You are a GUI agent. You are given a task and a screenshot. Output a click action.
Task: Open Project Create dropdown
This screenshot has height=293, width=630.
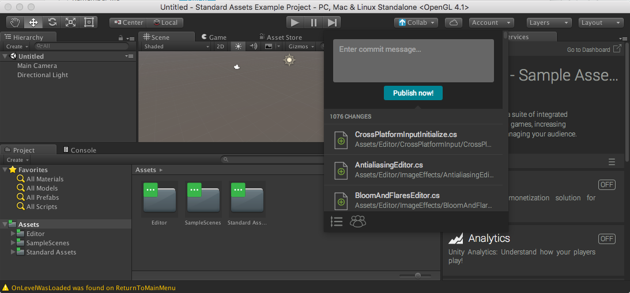coord(17,160)
